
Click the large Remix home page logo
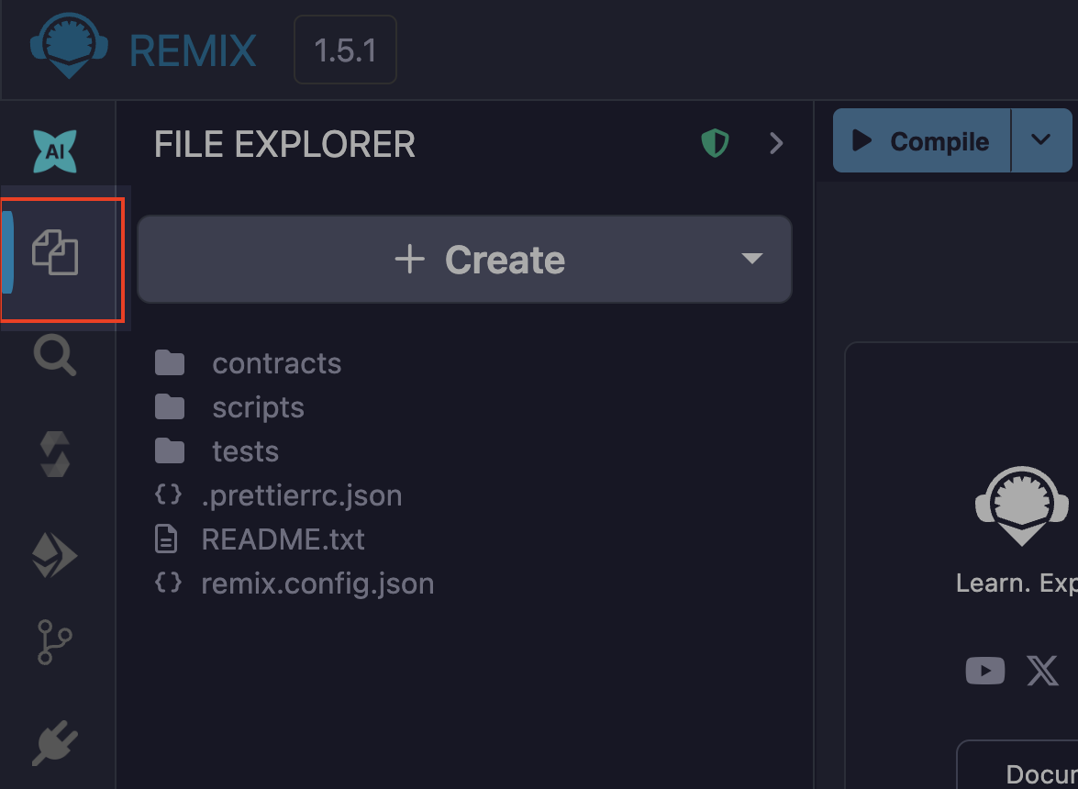1022,506
